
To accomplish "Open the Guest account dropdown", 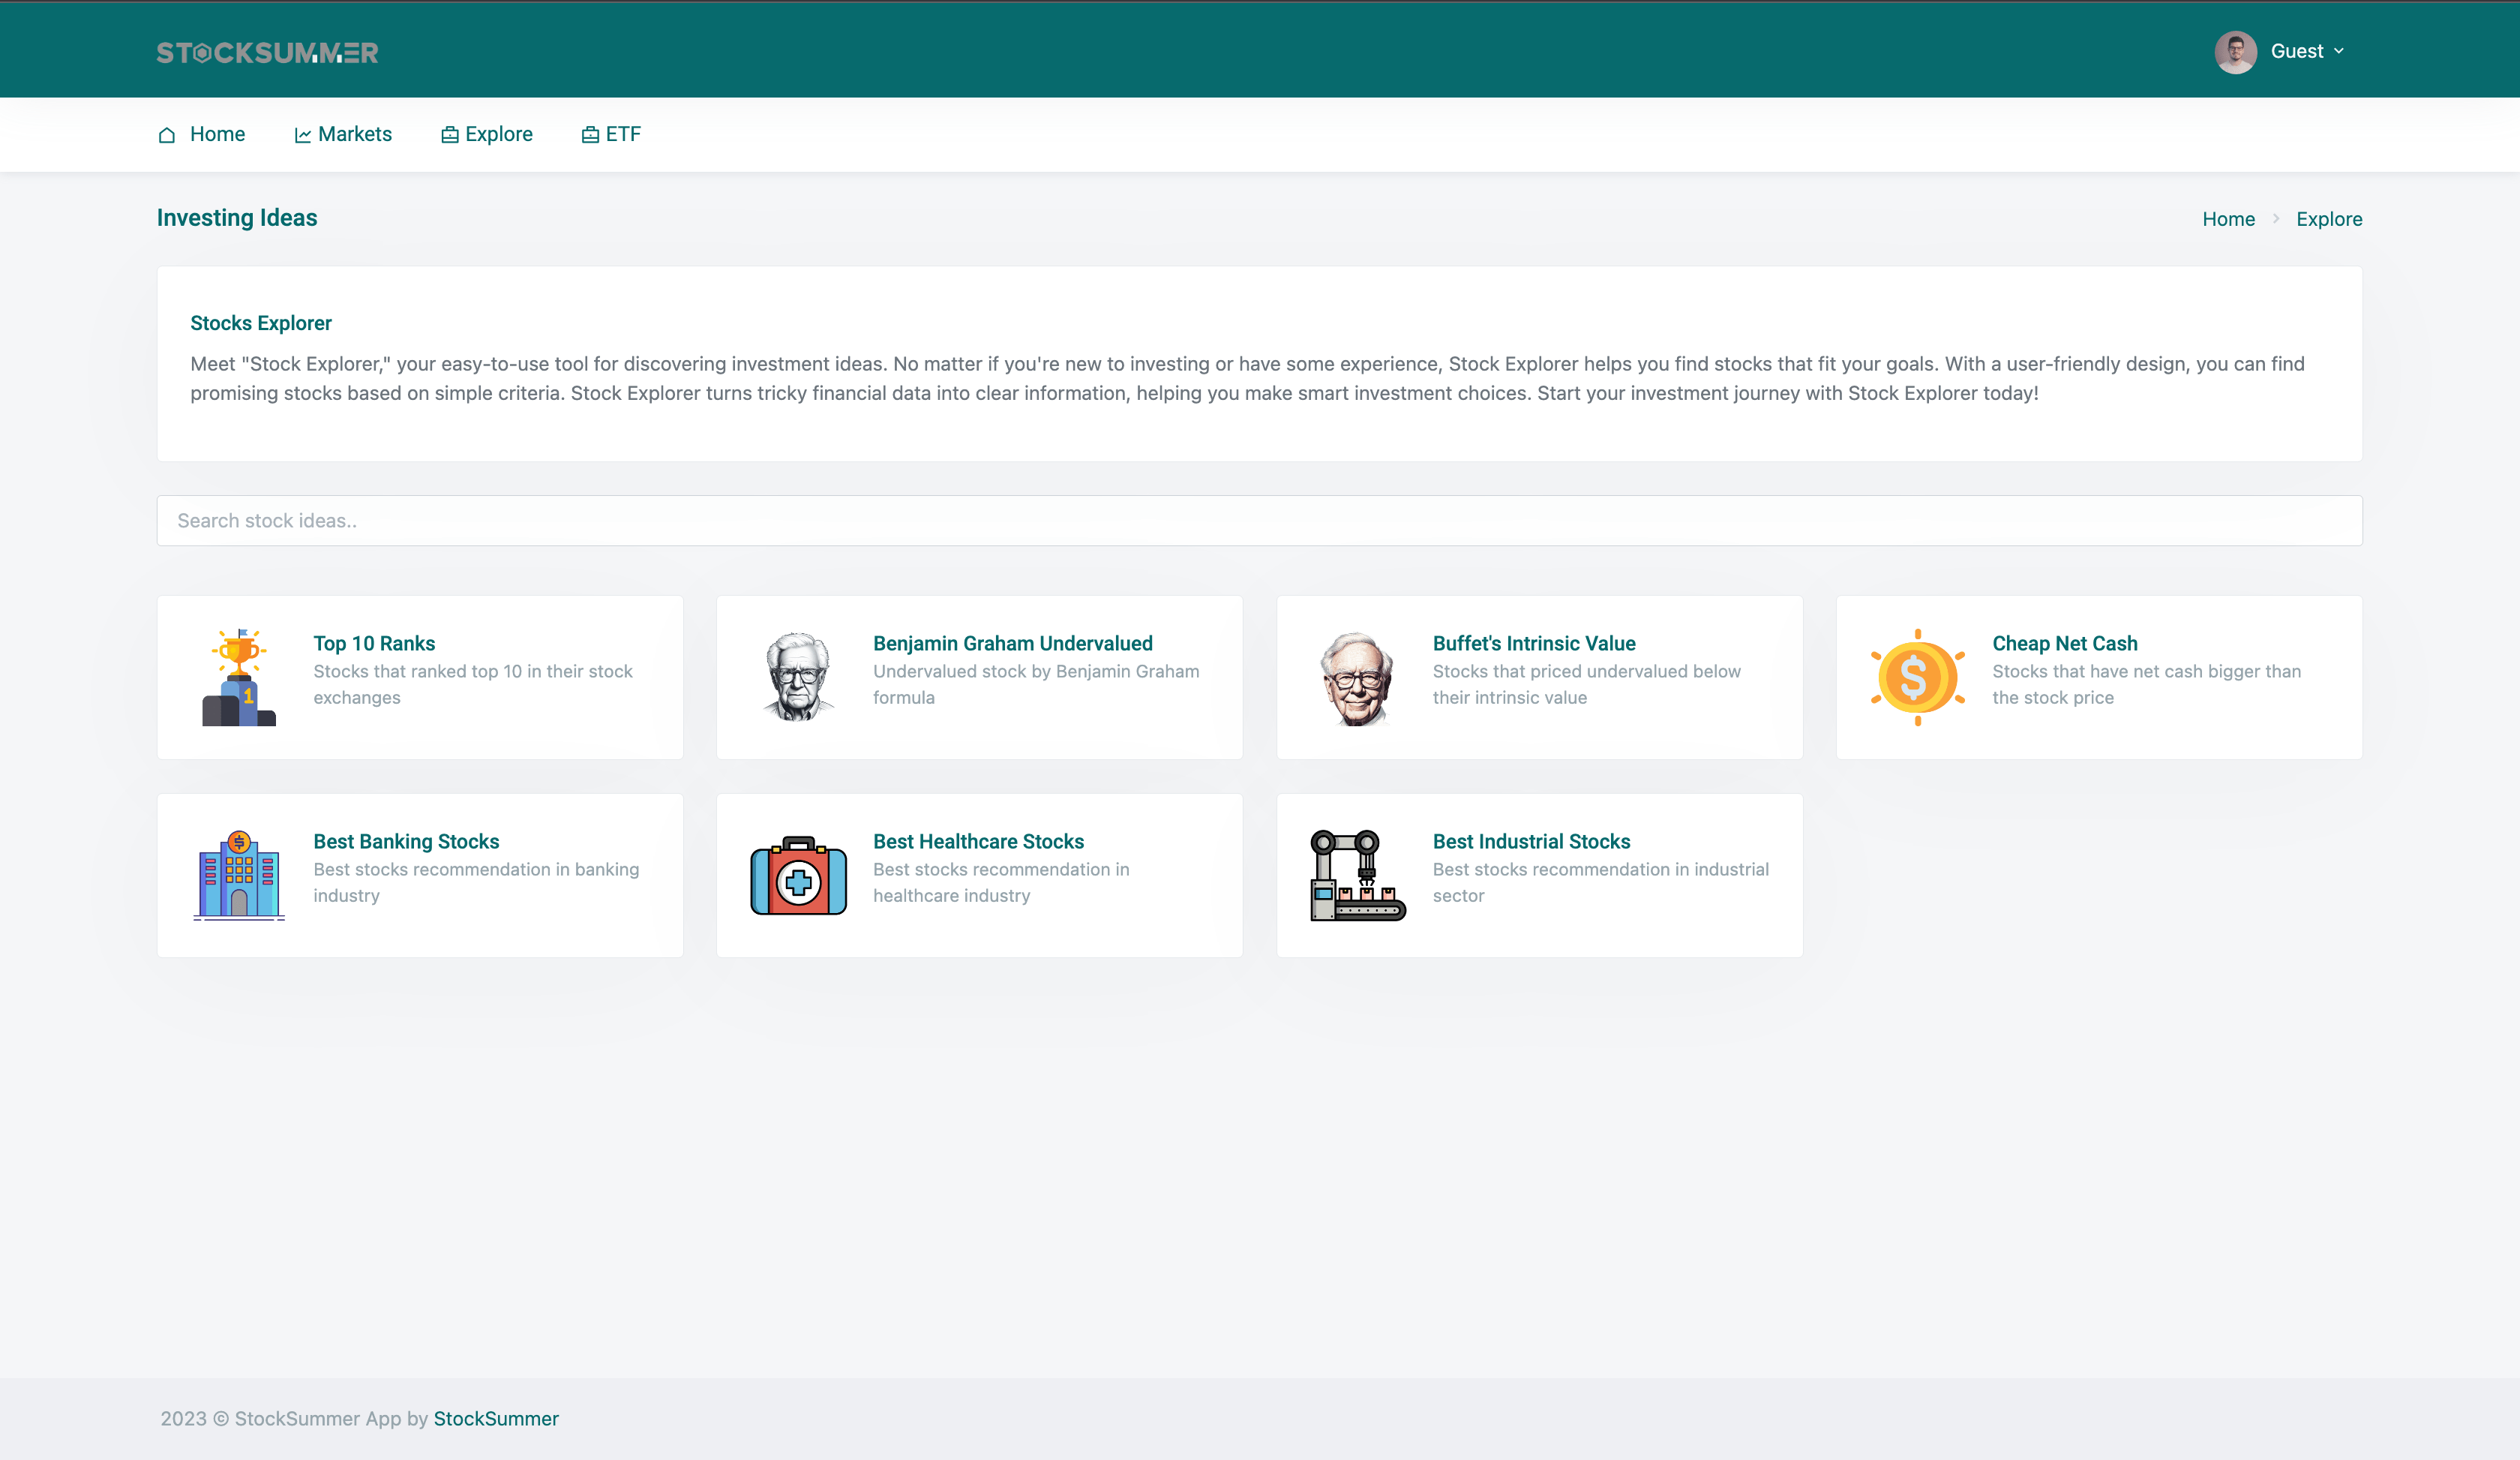I will pos(2308,51).
